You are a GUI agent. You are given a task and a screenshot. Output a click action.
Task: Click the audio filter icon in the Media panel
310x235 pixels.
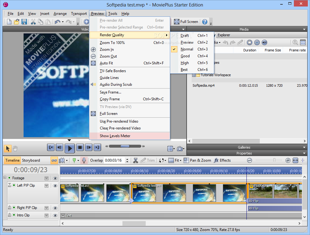coord(264,42)
